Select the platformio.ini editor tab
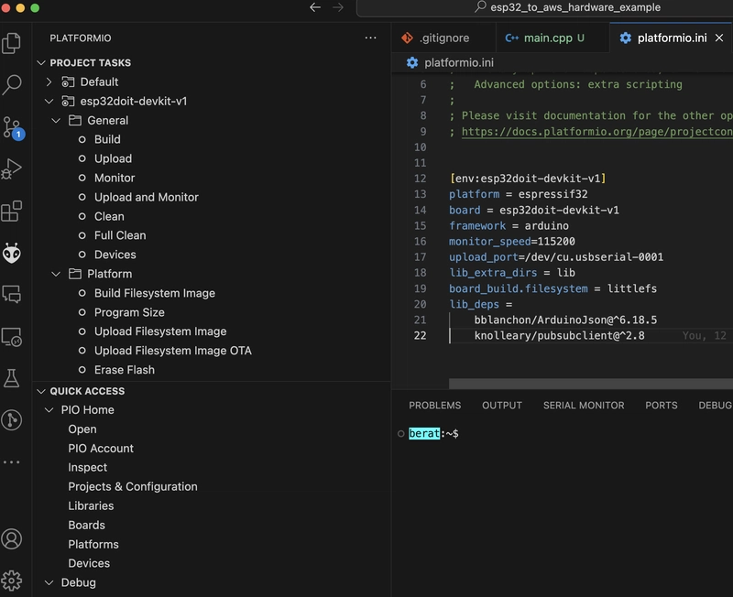This screenshot has height=597, width=733. pyautogui.click(x=672, y=38)
